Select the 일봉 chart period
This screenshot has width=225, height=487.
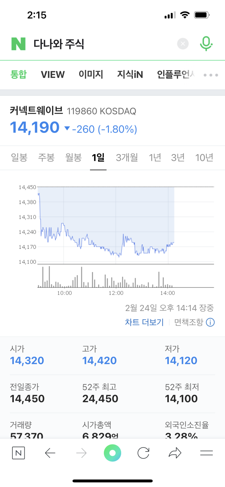coord(19,158)
